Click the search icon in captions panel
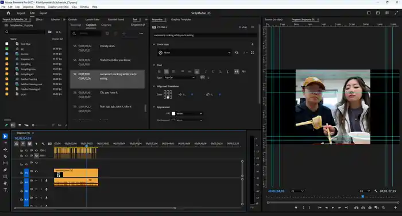The image size is (402, 216). (x=74, y=33)
